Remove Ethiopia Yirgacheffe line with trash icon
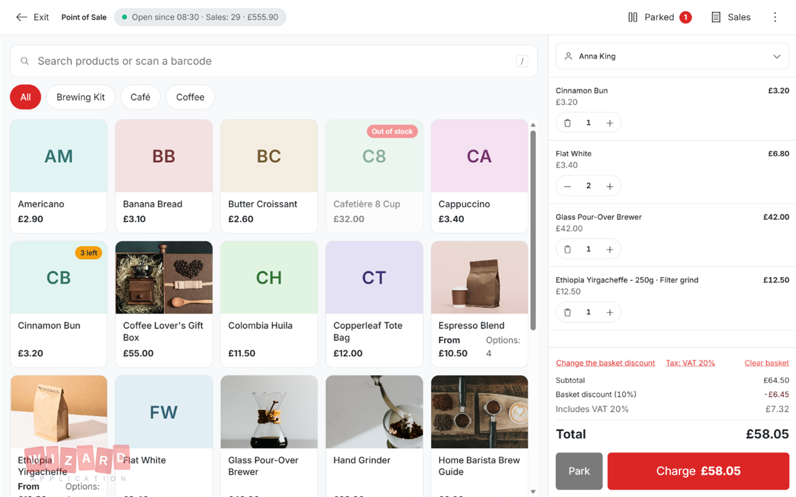The image size is (796, 497). point(568,312)
